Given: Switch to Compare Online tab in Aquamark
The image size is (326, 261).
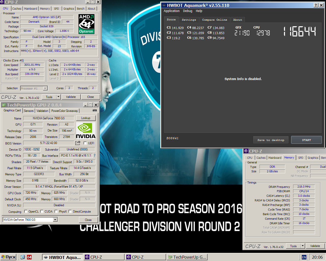Looking at the screenshot, I should (x=215, y=20).
